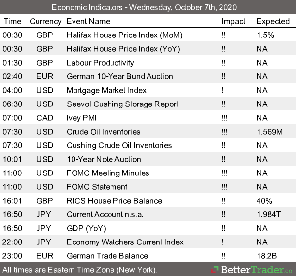
Task: Click the impact marker for German Trade Balance
Action: coord(224,256)
